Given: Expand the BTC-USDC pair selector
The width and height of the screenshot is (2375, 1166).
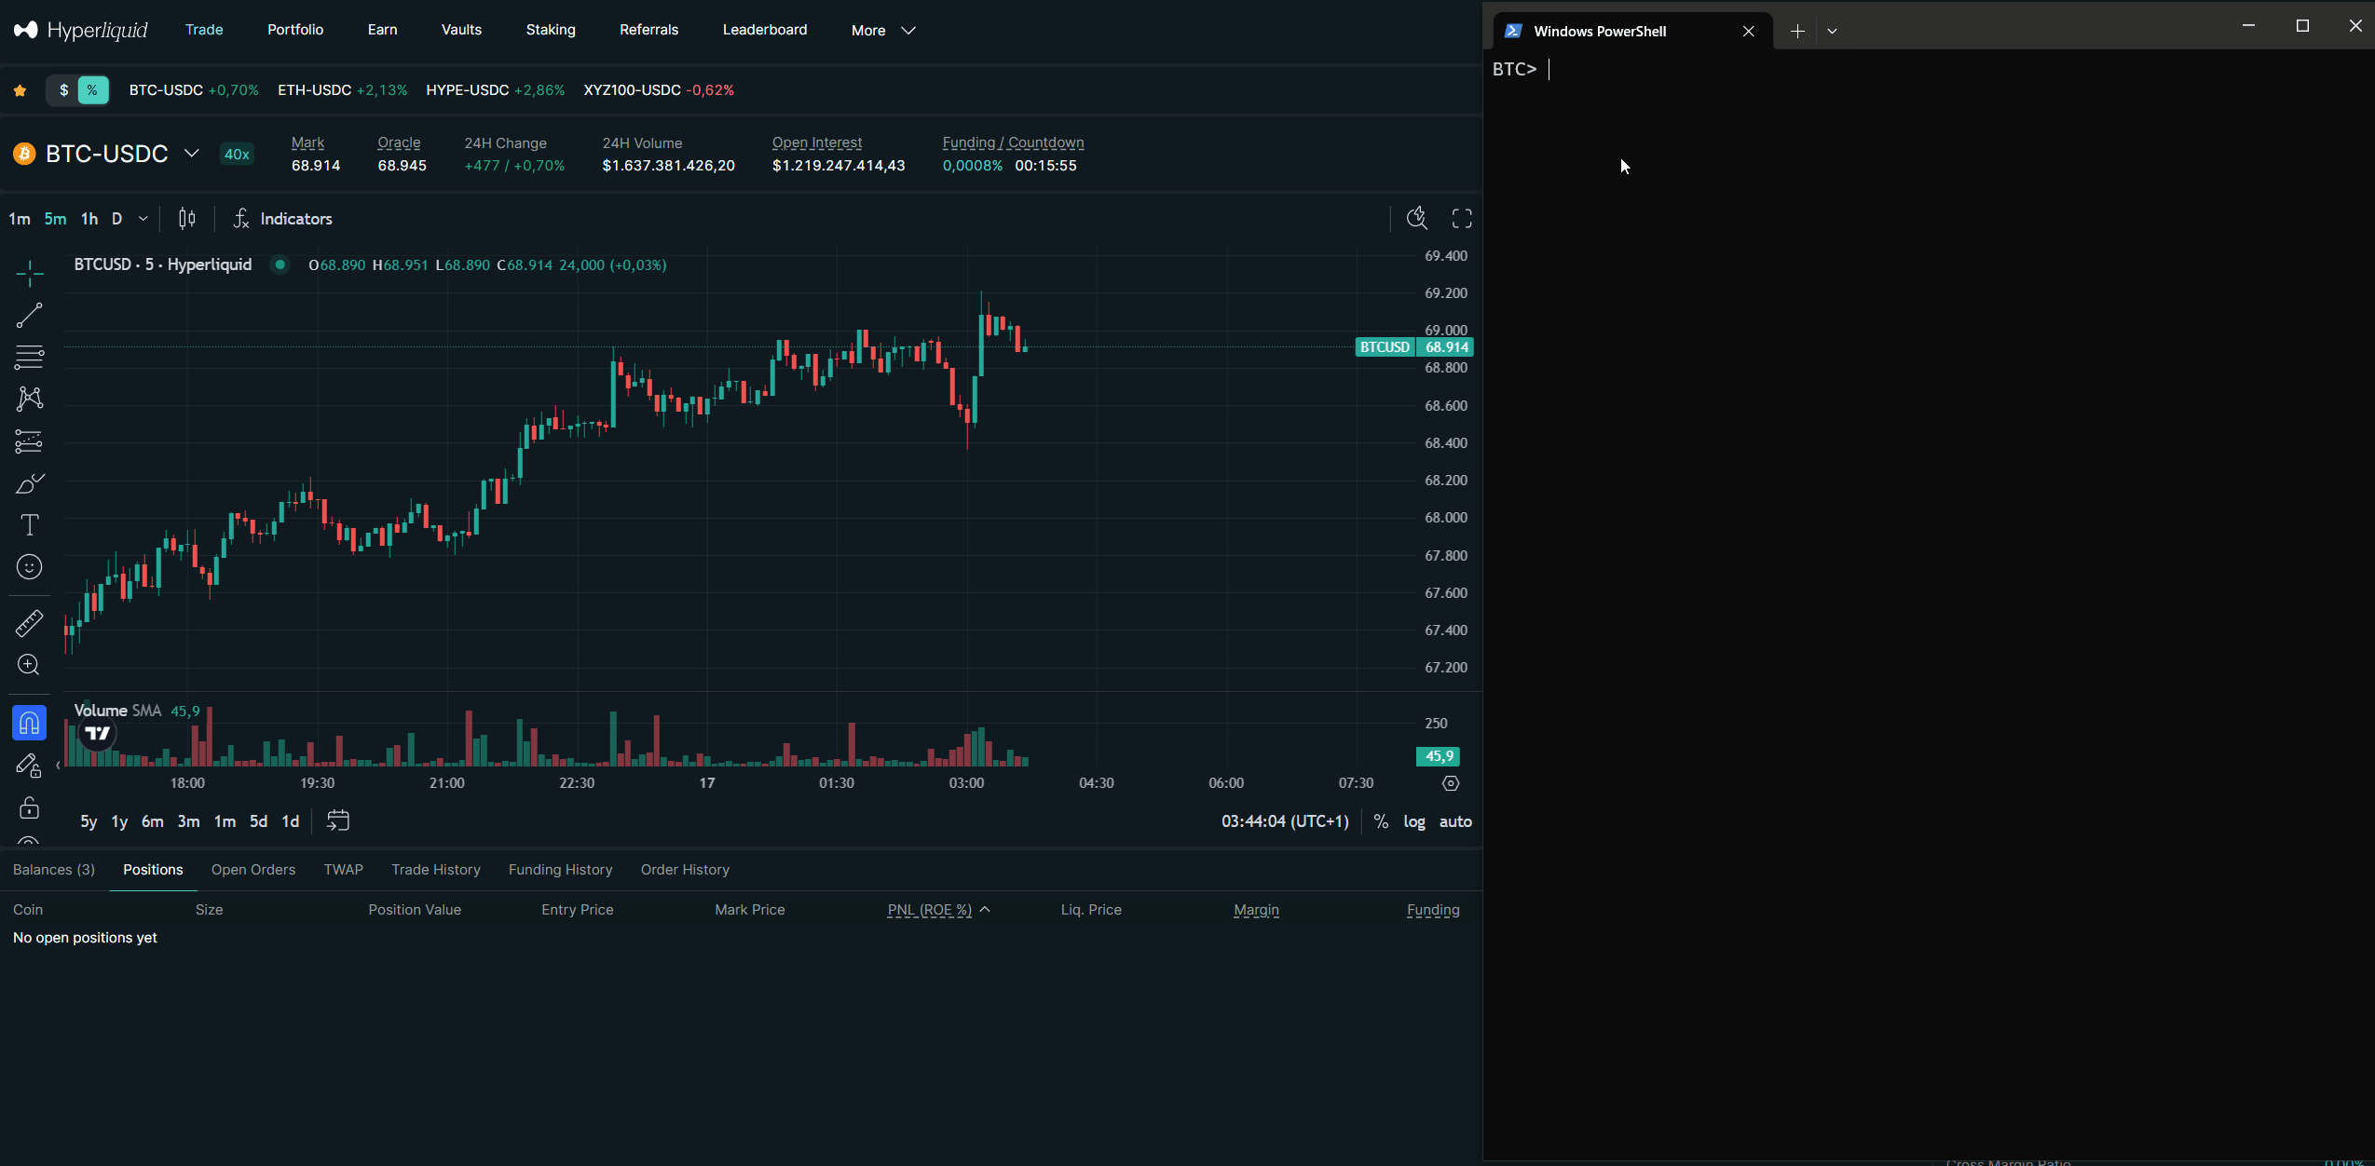Looking at the screenshot, I should tap(191, 154).
